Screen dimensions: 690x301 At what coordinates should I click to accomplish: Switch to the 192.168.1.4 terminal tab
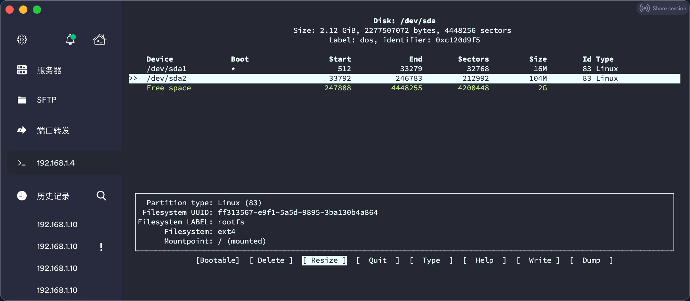pyautogui.click(x=56, y=163)
